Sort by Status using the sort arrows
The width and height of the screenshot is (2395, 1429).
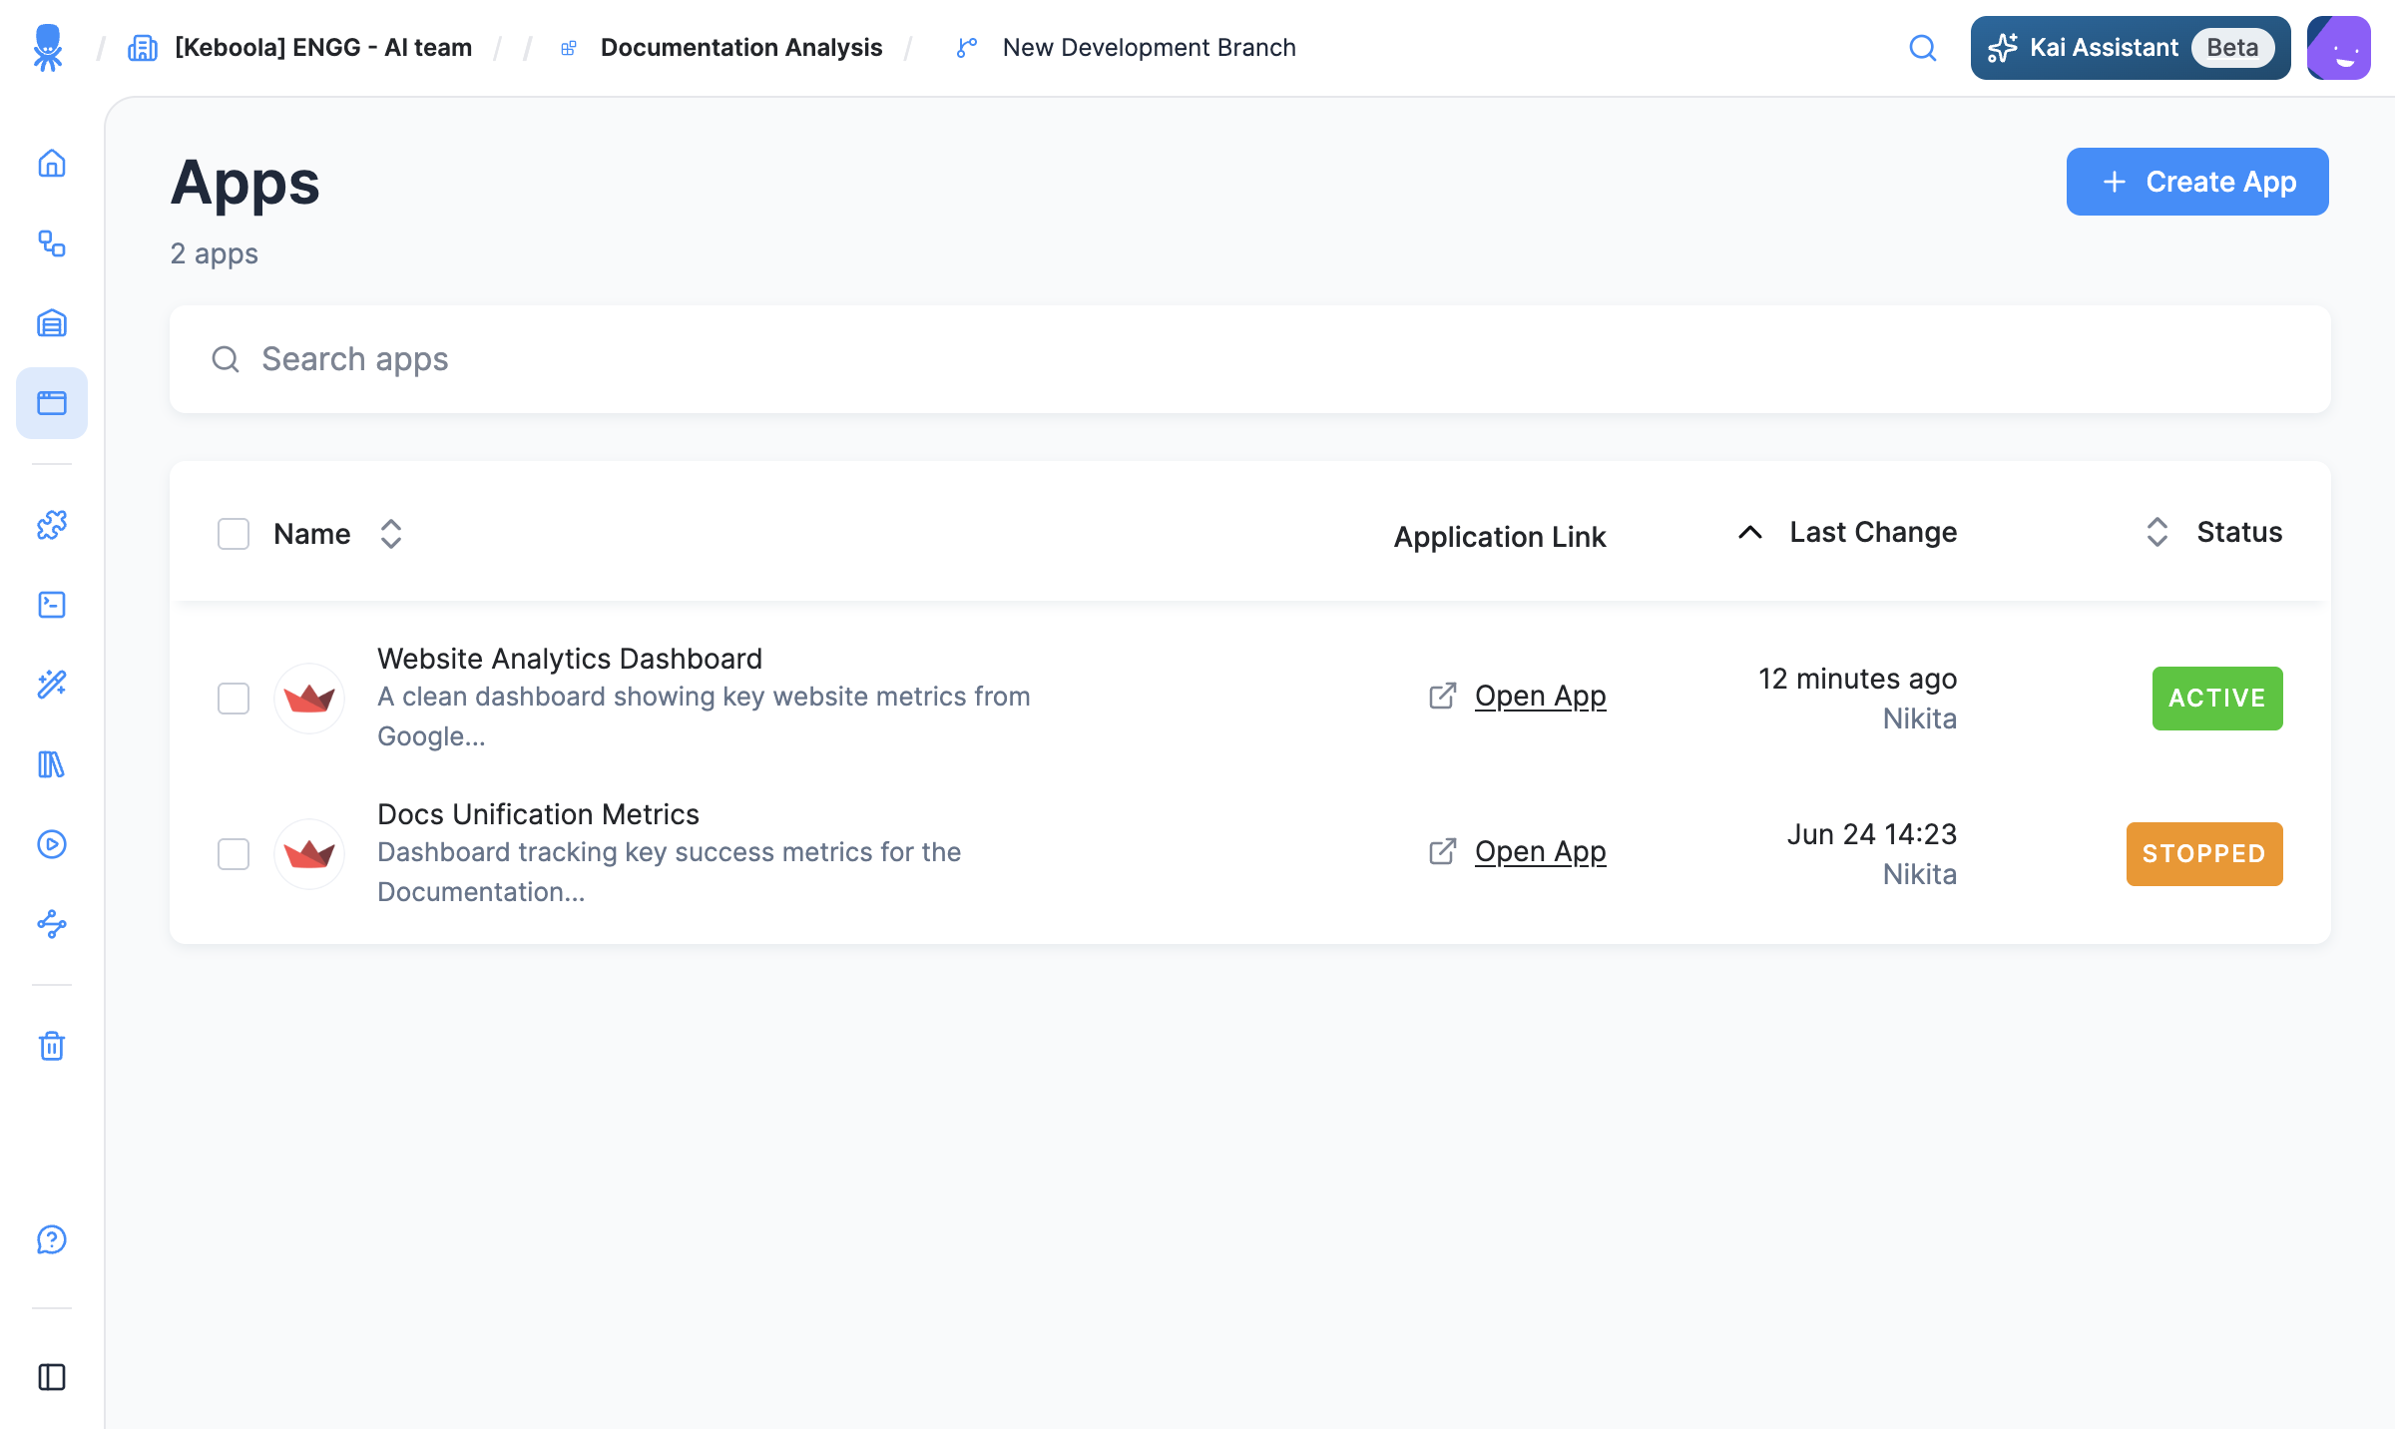pos(2157,532)
